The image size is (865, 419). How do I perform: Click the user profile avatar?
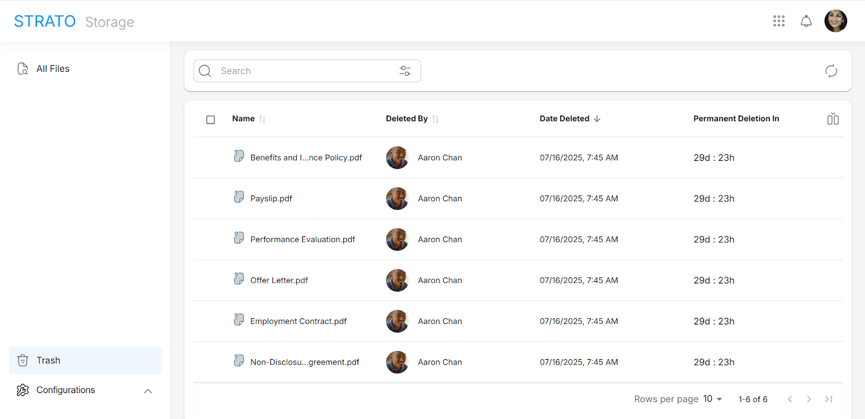[835, 21]
